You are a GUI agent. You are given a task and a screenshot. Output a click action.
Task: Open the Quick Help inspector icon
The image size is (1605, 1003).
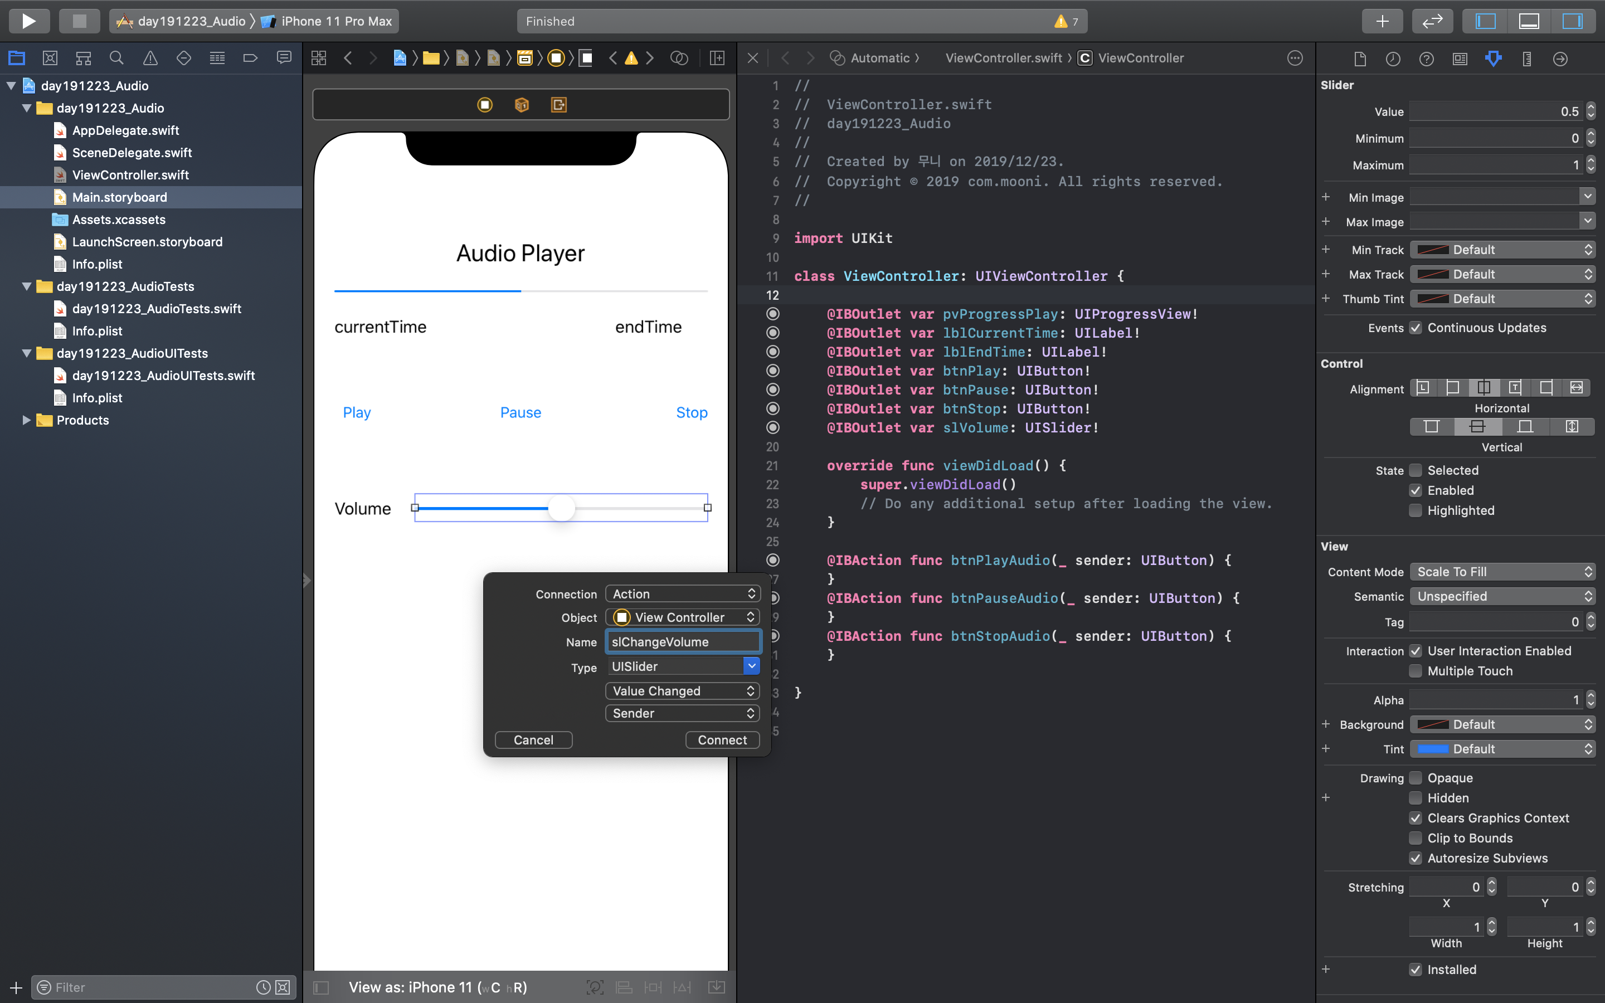pyautogui.click(x=1426, y=59)
